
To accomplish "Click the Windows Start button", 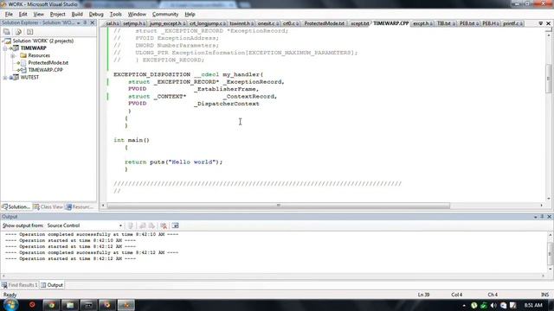I will point(10,305).
